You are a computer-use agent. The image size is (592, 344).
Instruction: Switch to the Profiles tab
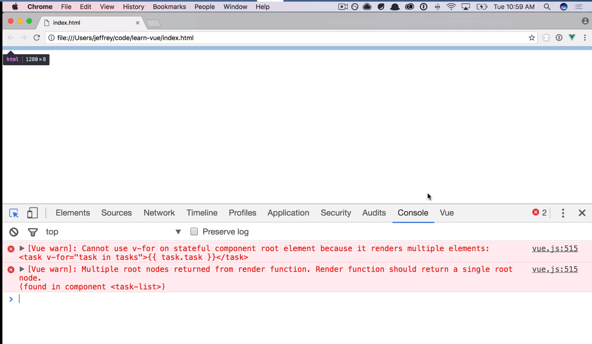click(243, 213)
